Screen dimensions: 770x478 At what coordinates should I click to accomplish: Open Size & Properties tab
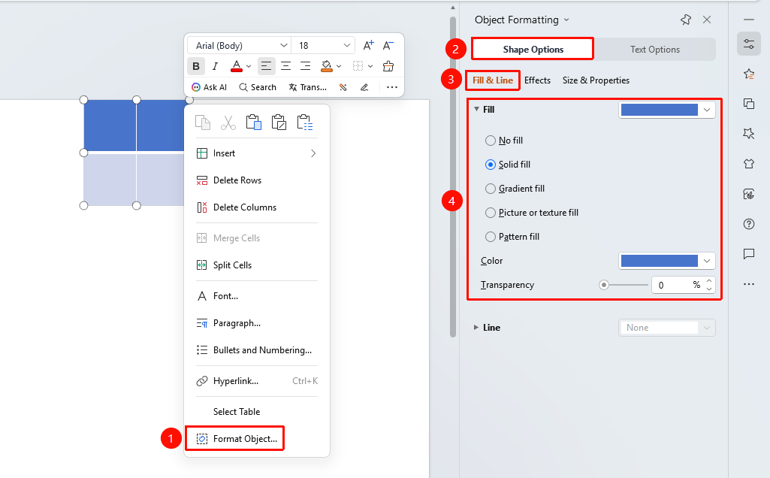596,80
